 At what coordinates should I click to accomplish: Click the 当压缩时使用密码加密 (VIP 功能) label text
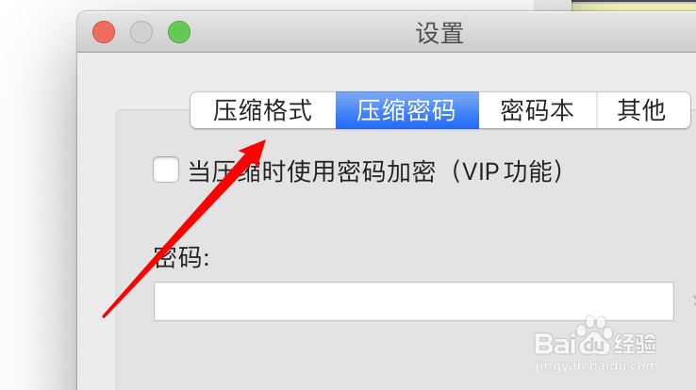375,171
